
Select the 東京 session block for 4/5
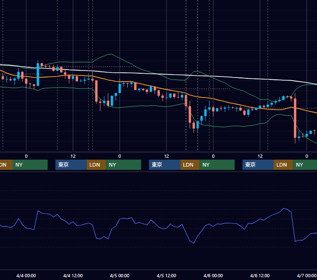pos(165,165)
